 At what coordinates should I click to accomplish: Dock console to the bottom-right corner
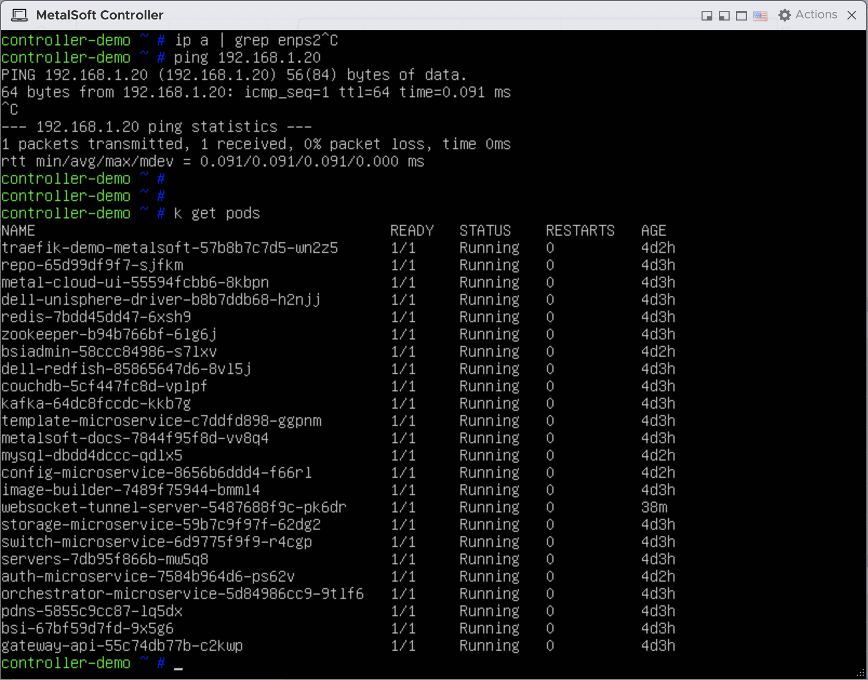coord(706,16)
